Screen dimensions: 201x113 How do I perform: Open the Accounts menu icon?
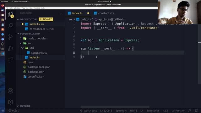[x=10, y=91]
